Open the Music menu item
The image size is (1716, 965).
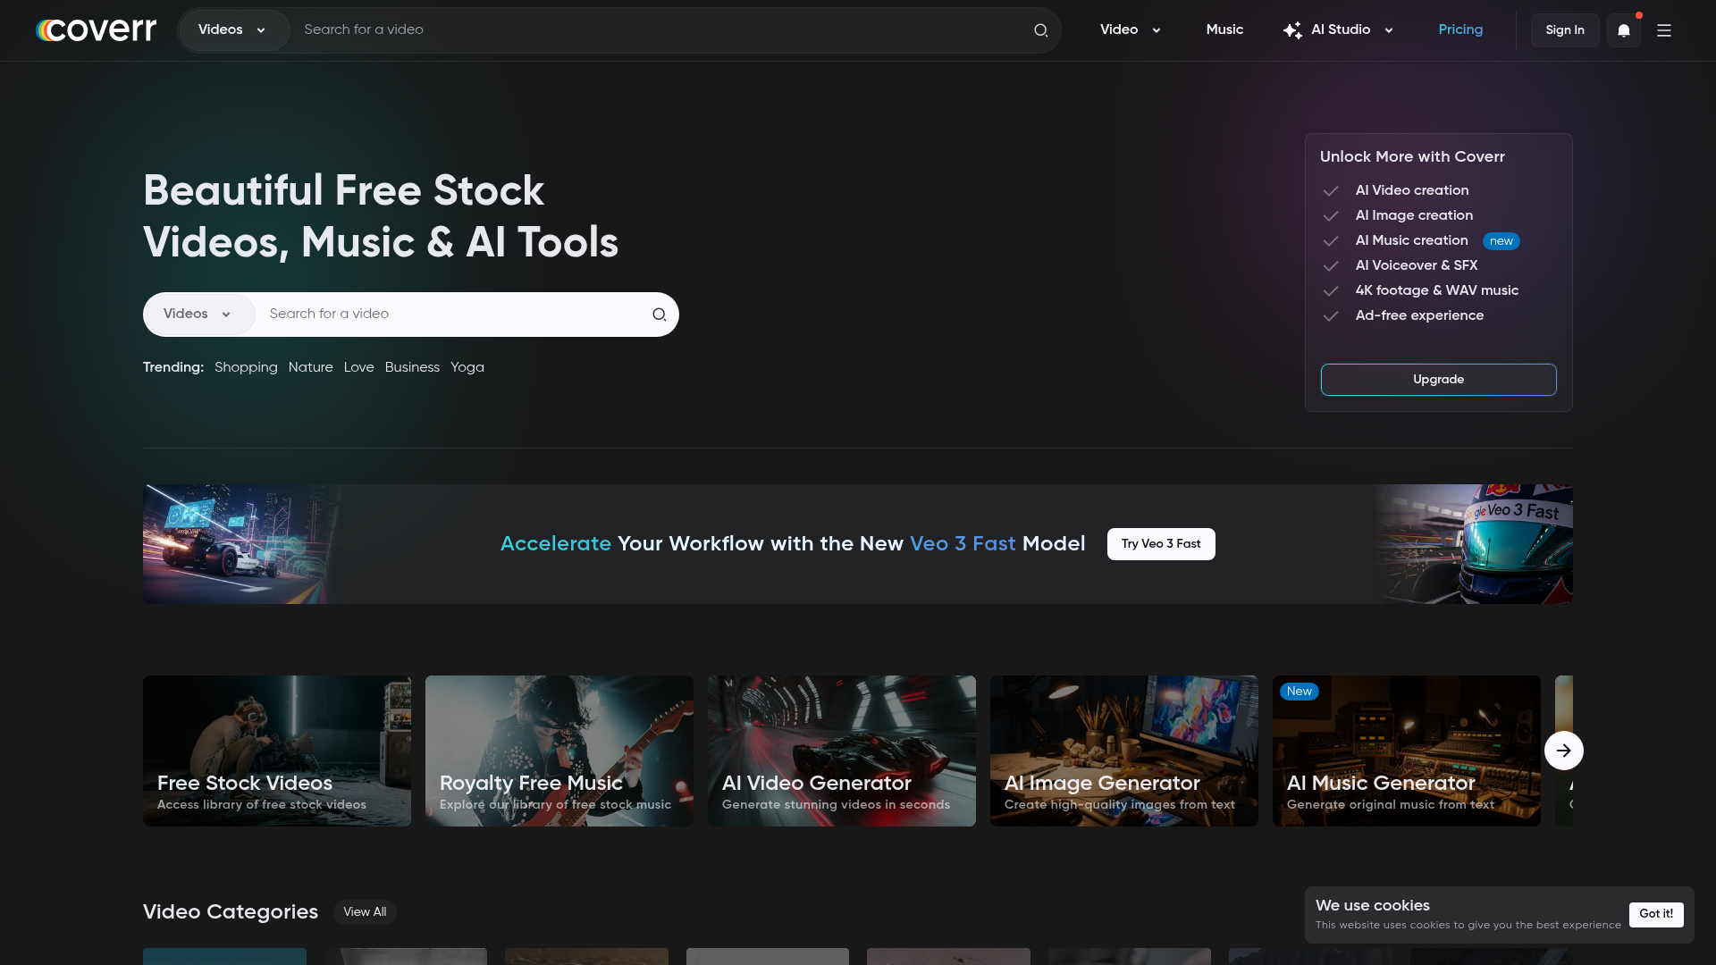(1224, 29)
